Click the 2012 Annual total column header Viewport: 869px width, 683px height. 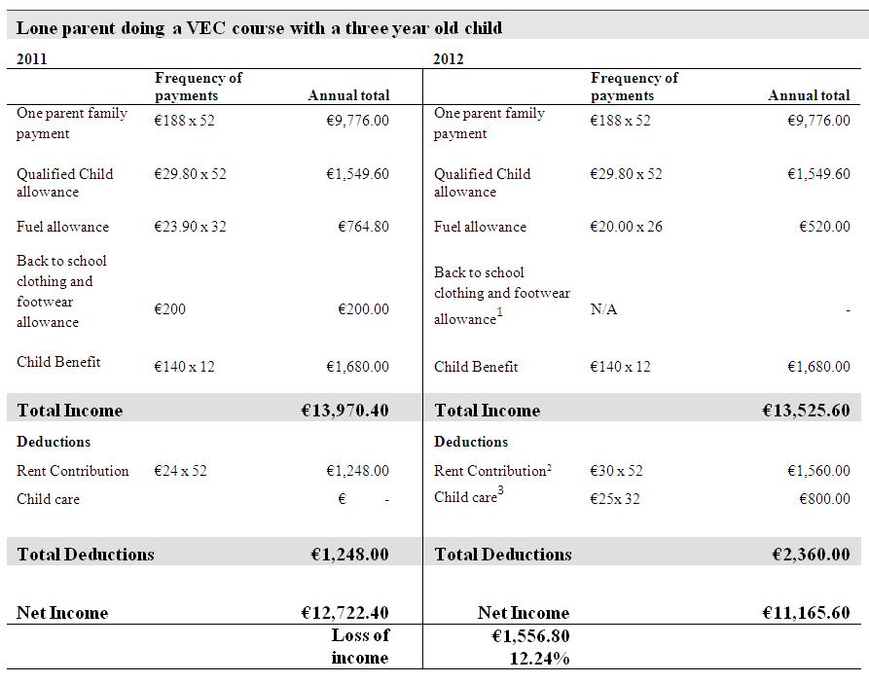[809, 95]
